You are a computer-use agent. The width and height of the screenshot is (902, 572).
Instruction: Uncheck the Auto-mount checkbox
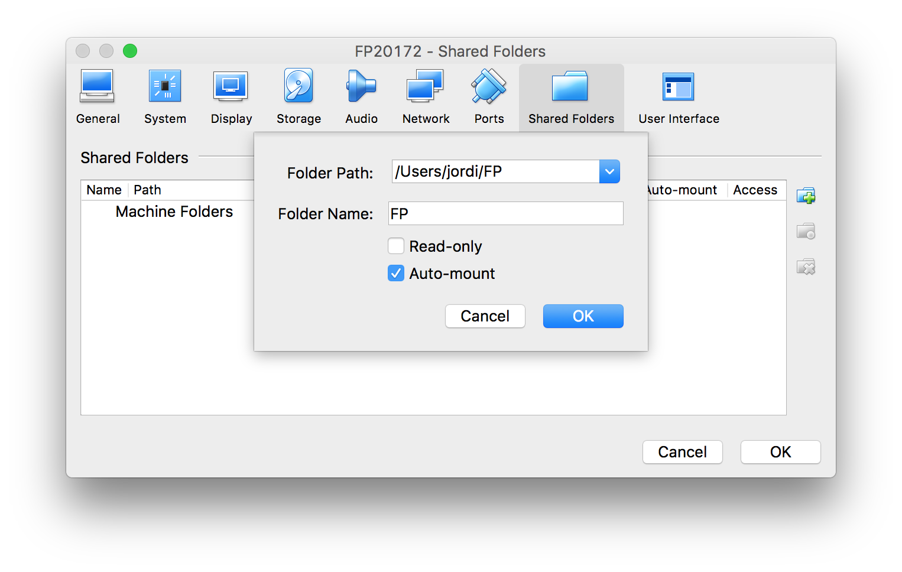pyautogui.click(x=396, y=273)
